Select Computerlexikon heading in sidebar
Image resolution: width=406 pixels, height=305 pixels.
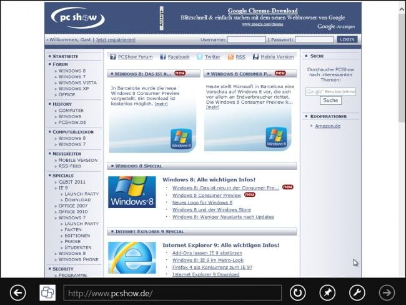coord(73,132)
